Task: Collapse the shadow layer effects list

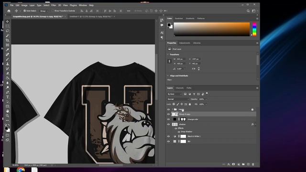Action: coord(255,124)
